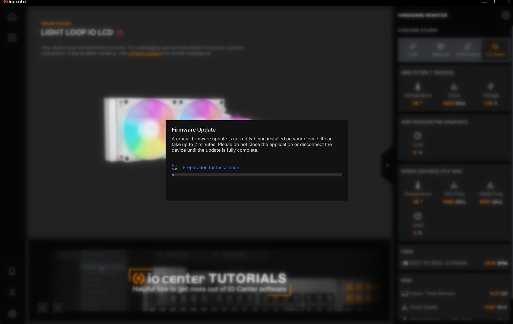Click the IO Center logo in title bar
Screen dimensions: 513x324
[15, 2]
